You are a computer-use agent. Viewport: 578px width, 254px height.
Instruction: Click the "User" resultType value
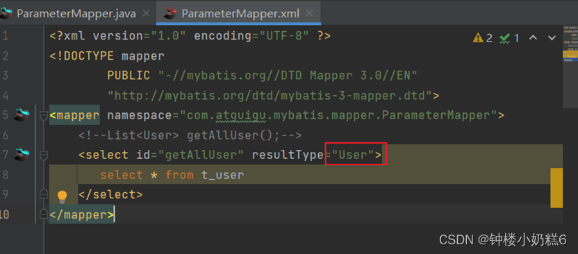click(353, 155)
